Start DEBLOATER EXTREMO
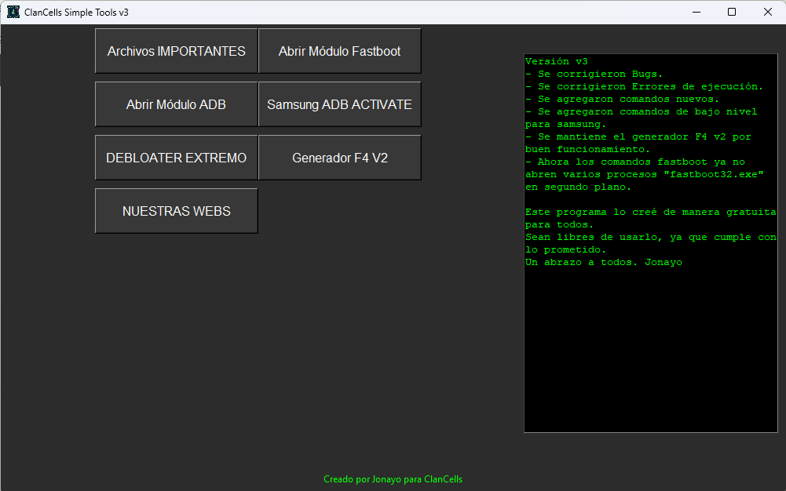 coord(177,158)
